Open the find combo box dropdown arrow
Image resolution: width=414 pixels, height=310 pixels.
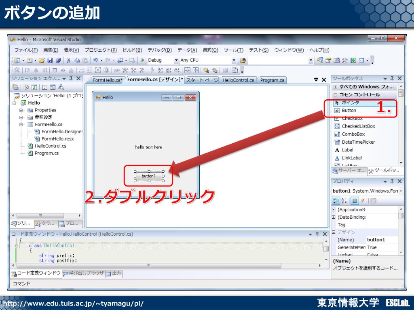[x=311, y=61]
